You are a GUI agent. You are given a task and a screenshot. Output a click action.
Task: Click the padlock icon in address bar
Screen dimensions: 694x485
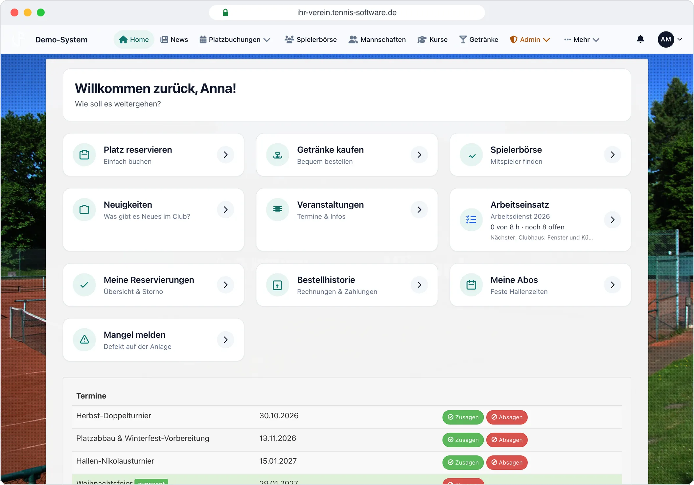coord(225,12)
